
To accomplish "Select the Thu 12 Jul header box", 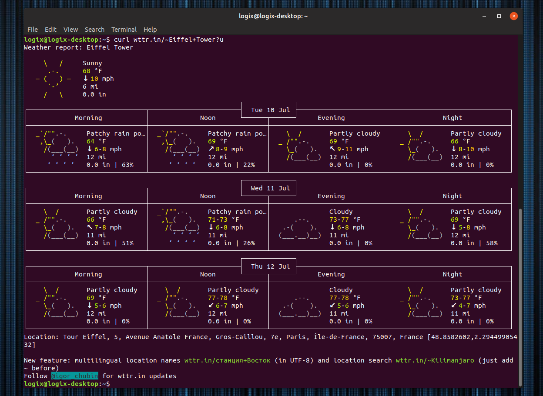I will tap(268, 266).
